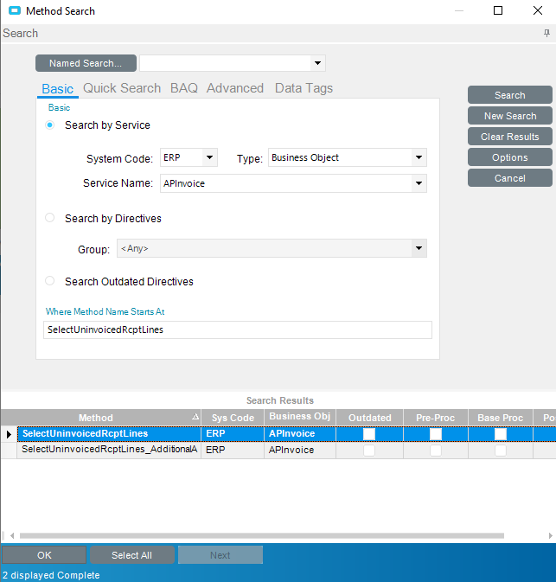Click the scroll left arrow of results grid
Viewport: 556px width, 582px height.
[12, 535]
